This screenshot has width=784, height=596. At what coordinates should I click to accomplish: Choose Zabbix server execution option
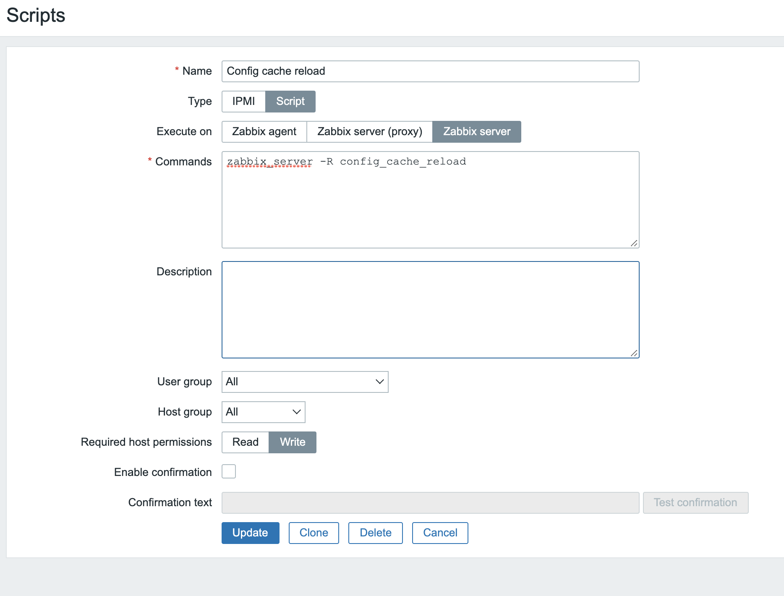[477, 132]
